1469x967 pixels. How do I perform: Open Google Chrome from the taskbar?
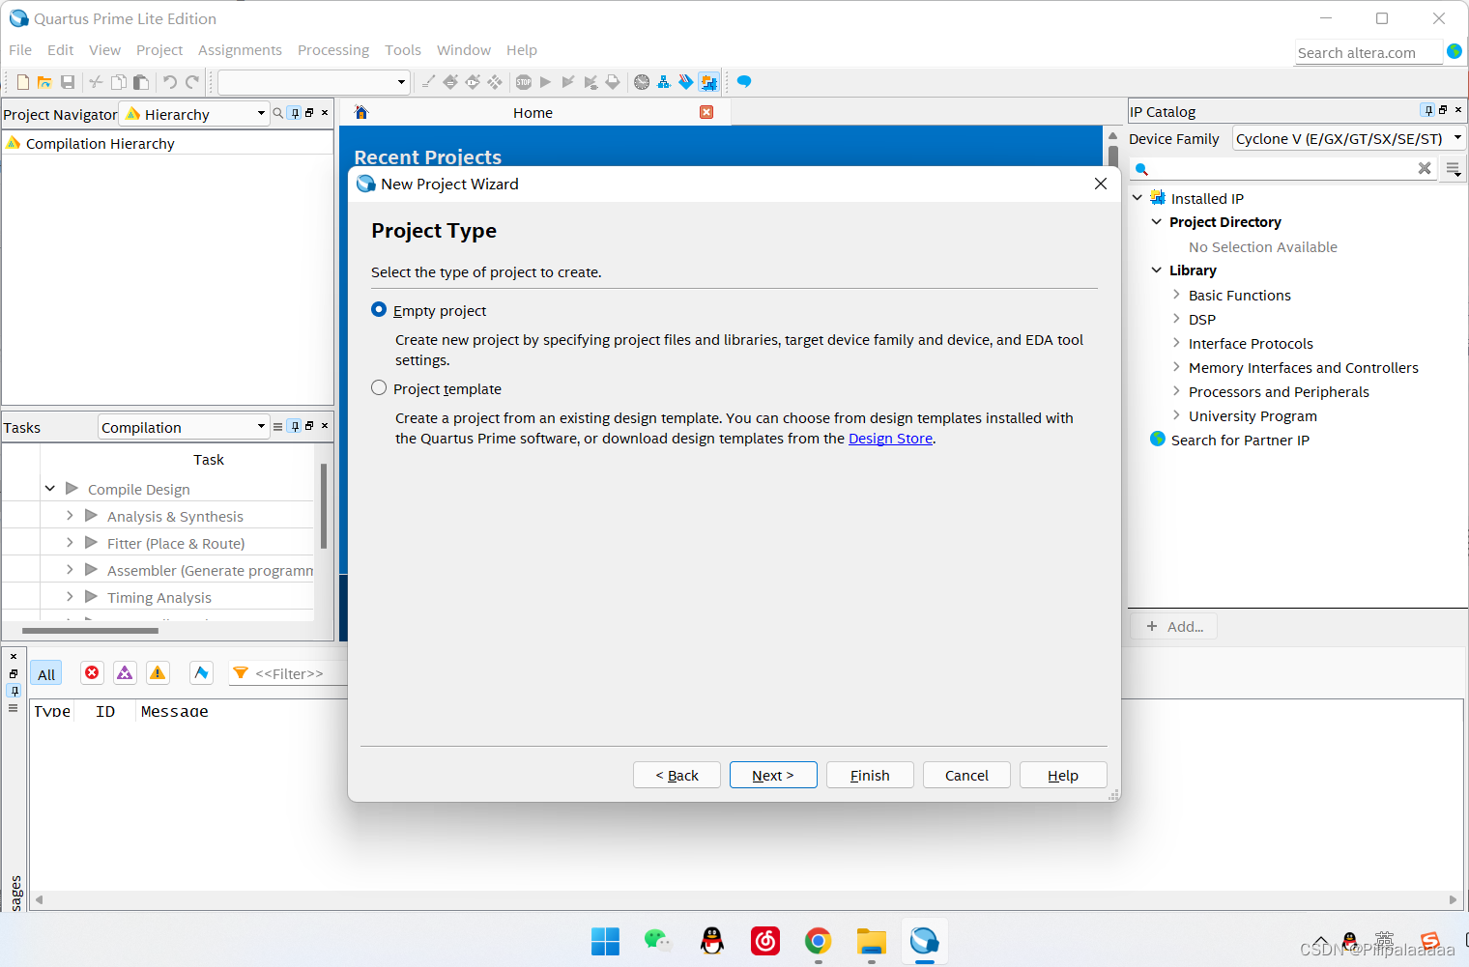(x=819, y=940)
